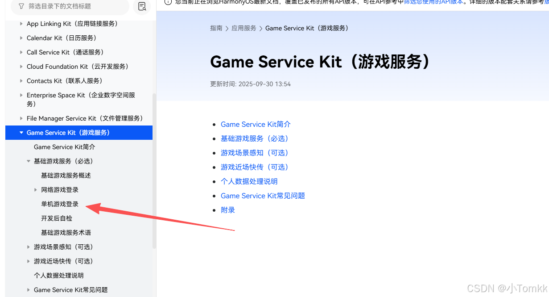Open Cloud Foundation Kit（云开发服务） entry
Image resolution: width=549 pixels, height=297 pixels.
pyautogui.click(x=78, y=67)
